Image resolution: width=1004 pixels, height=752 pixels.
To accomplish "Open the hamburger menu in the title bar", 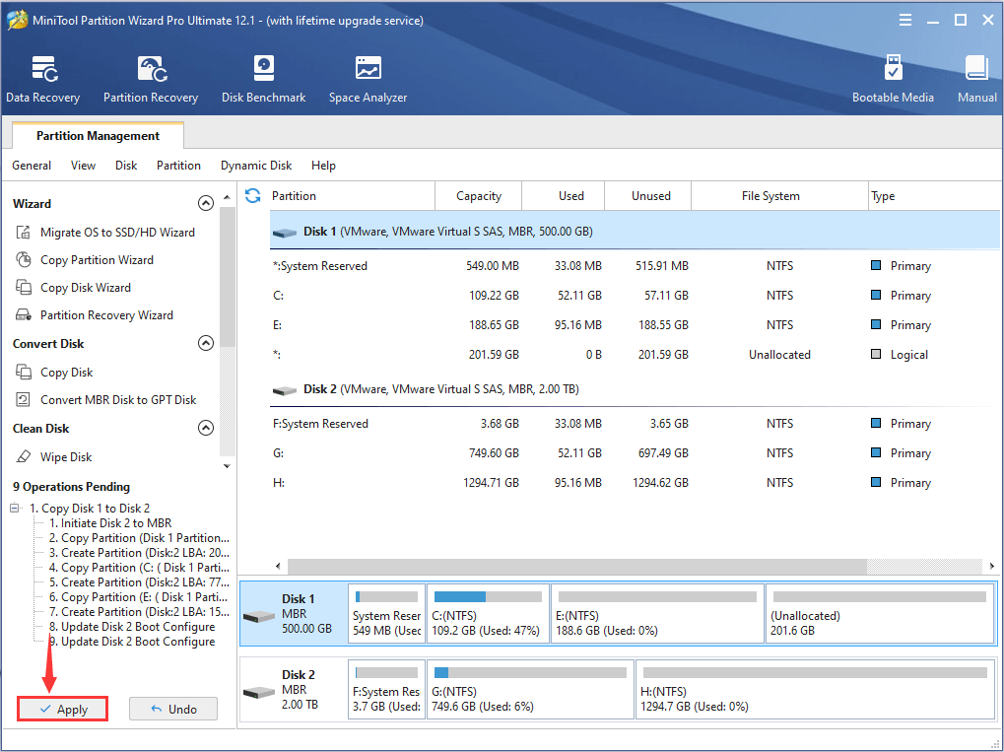I will click(x=904, y=21).
